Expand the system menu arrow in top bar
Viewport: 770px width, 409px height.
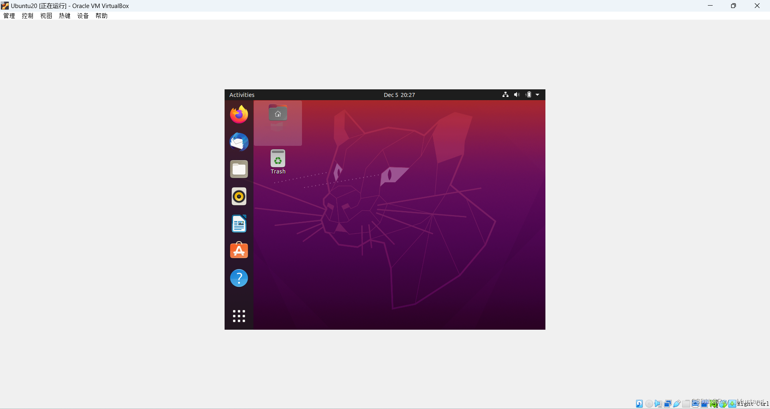point(537,95)
